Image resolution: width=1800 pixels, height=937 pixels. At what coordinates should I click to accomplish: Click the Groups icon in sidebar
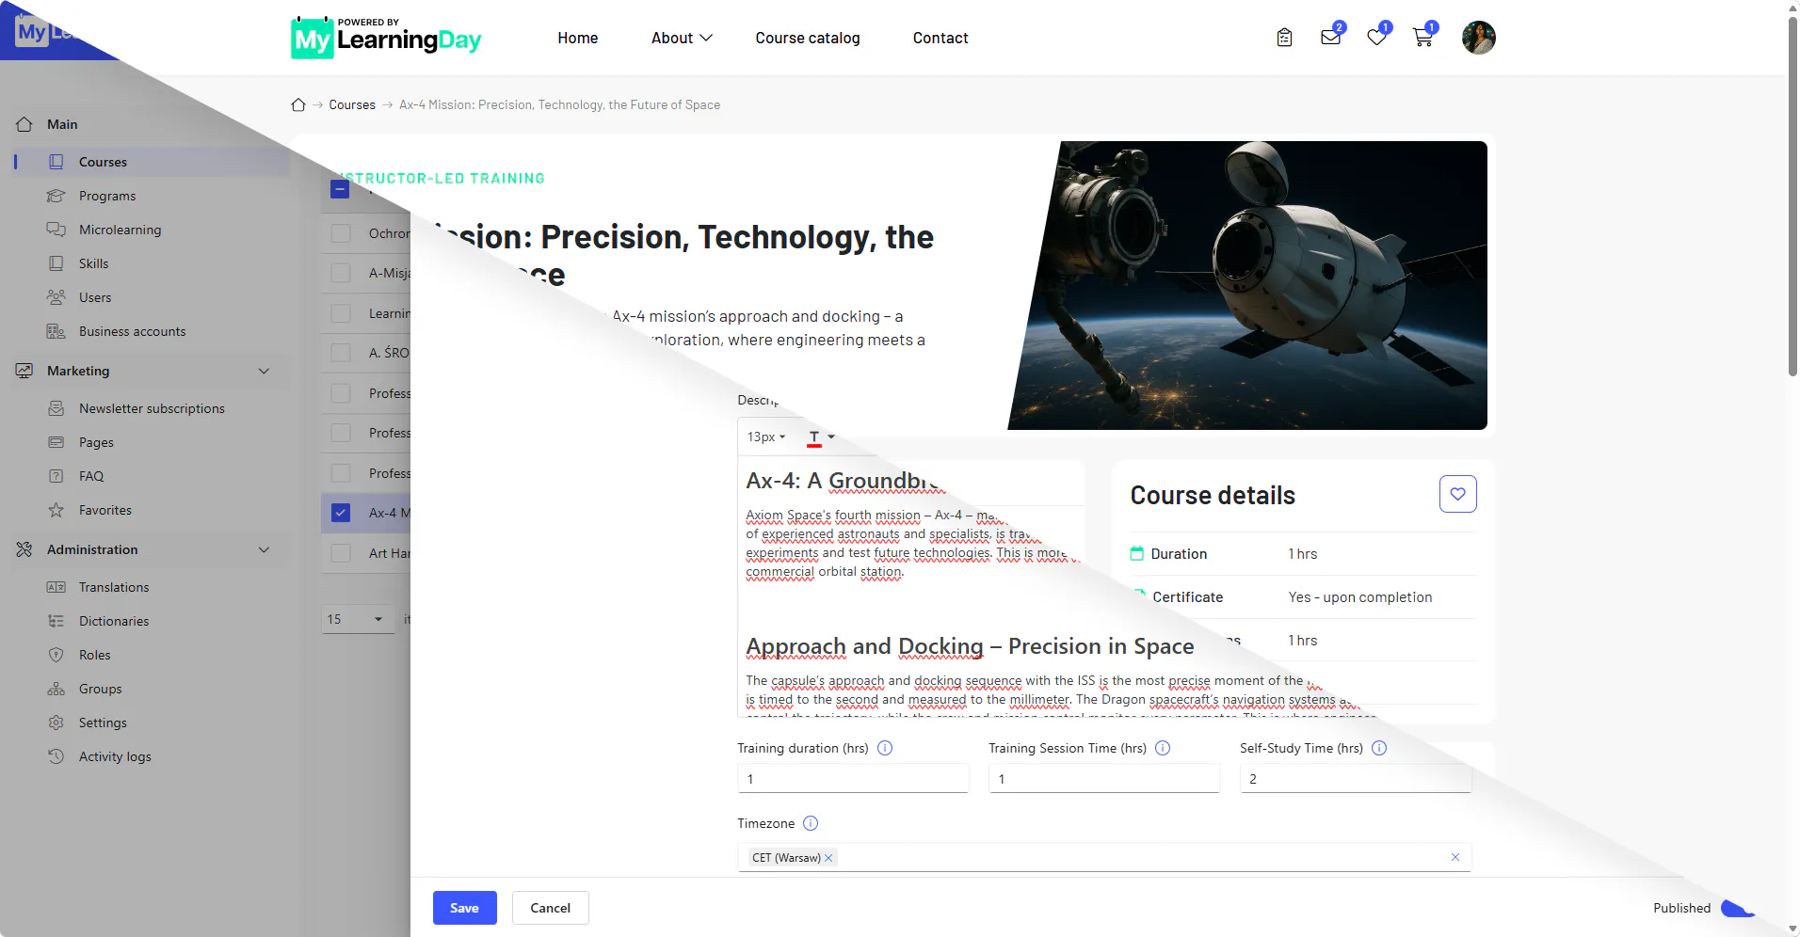56,689
